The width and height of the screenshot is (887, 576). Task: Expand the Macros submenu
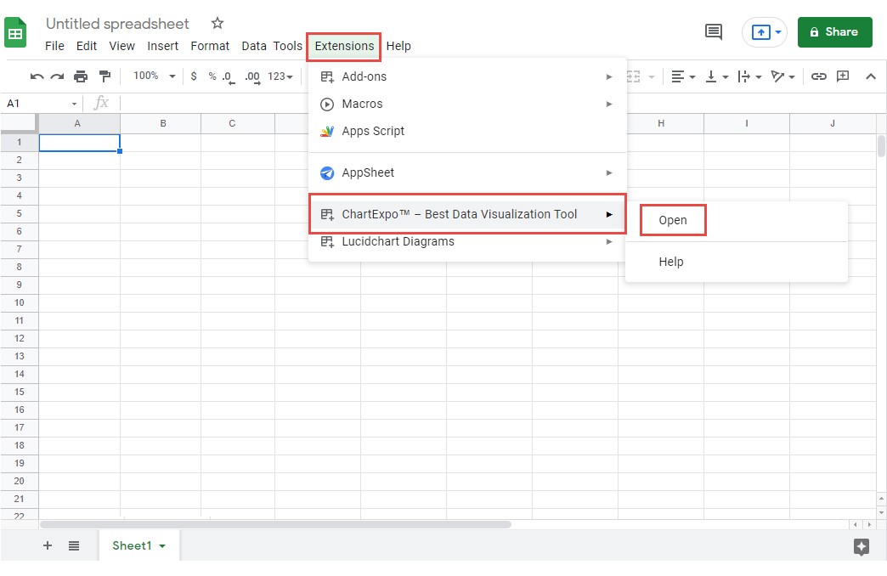(467, 104)
